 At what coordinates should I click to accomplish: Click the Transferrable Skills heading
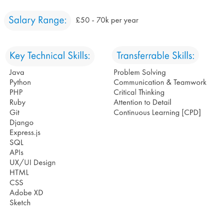(156, 55)
